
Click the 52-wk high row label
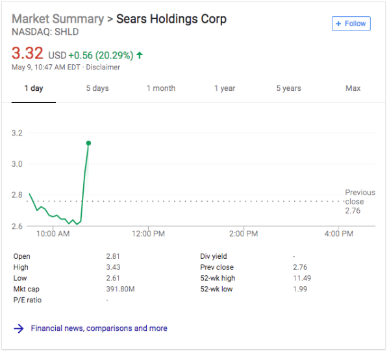point(218,278)
